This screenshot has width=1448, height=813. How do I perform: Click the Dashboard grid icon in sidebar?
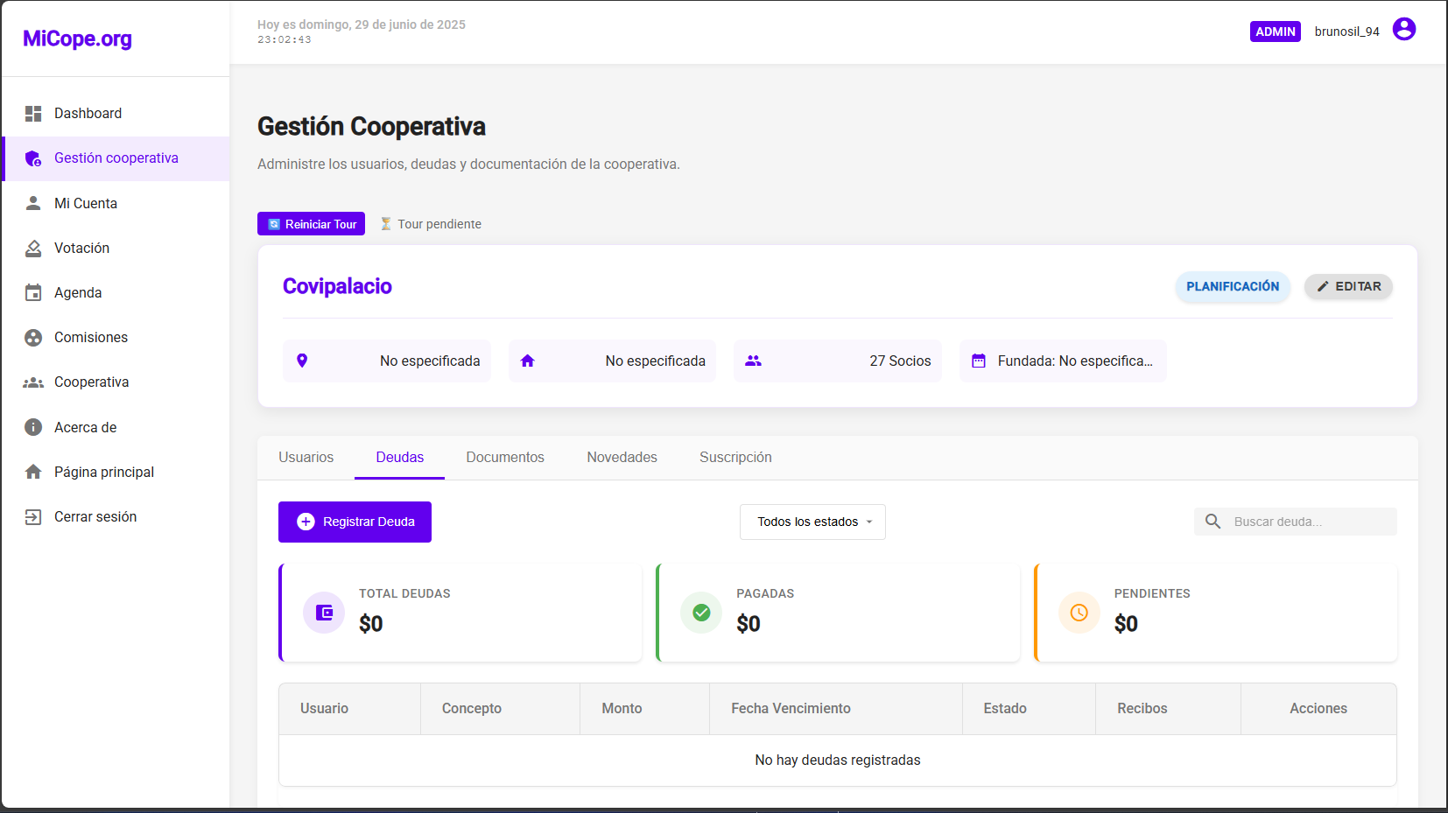click(33, 114)
